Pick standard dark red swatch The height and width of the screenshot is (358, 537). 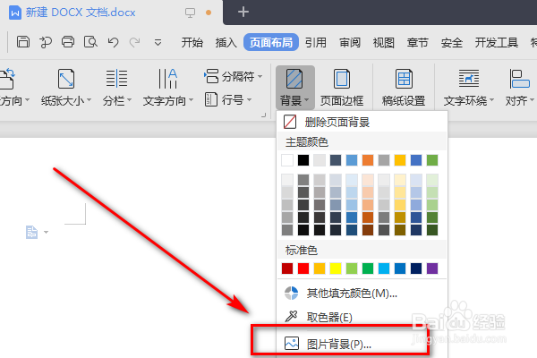coord(287,268)
